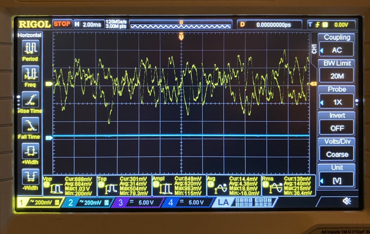Select the Rms Max:215mV value

tap(297, 188)
